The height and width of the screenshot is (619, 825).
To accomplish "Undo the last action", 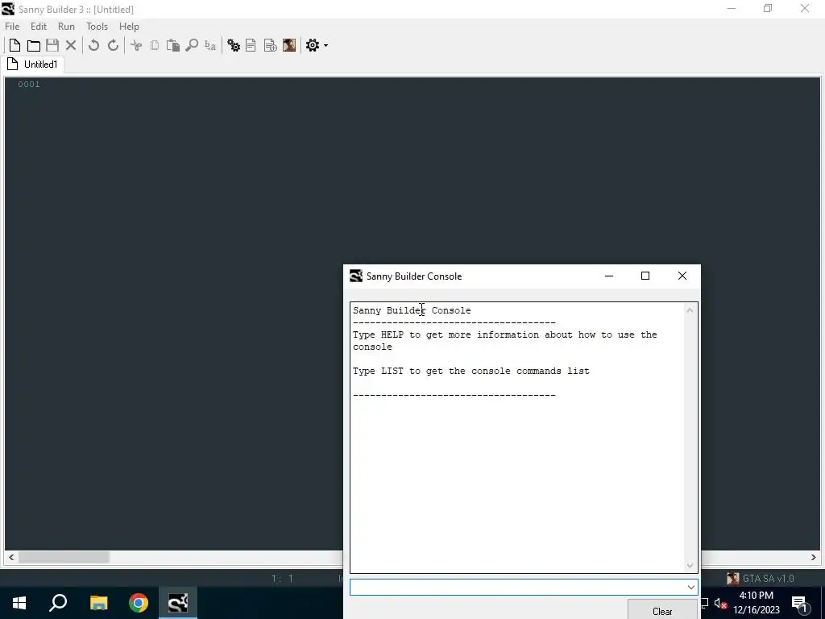I will [x=93, y=45].
